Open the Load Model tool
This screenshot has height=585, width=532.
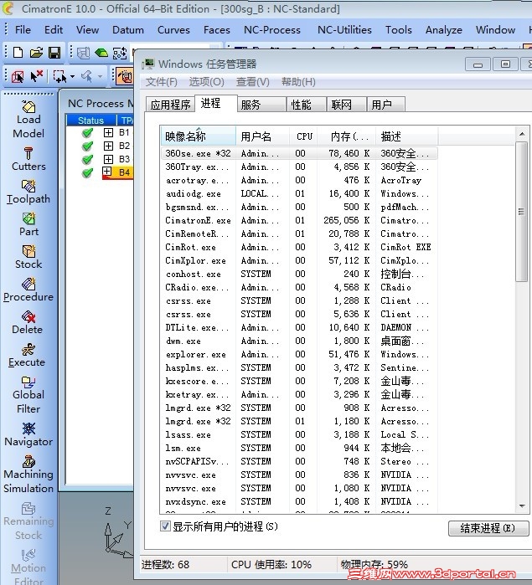coord(28,120)
